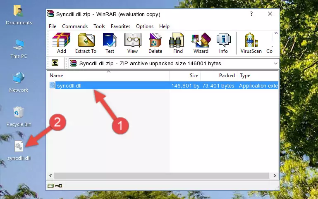Click the horizontal scrollbar right arrow

click(275, 175)
